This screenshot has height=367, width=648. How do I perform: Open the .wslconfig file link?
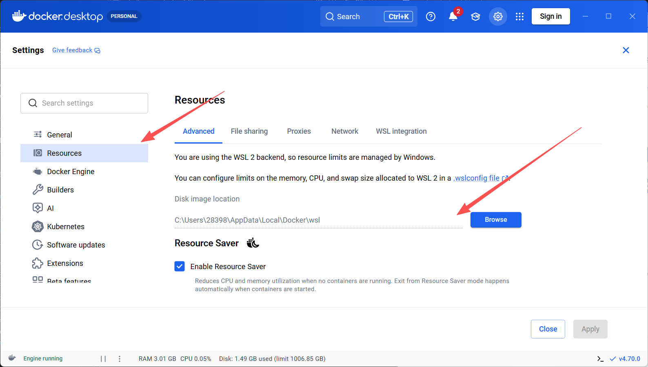click(x=477, y=178)
